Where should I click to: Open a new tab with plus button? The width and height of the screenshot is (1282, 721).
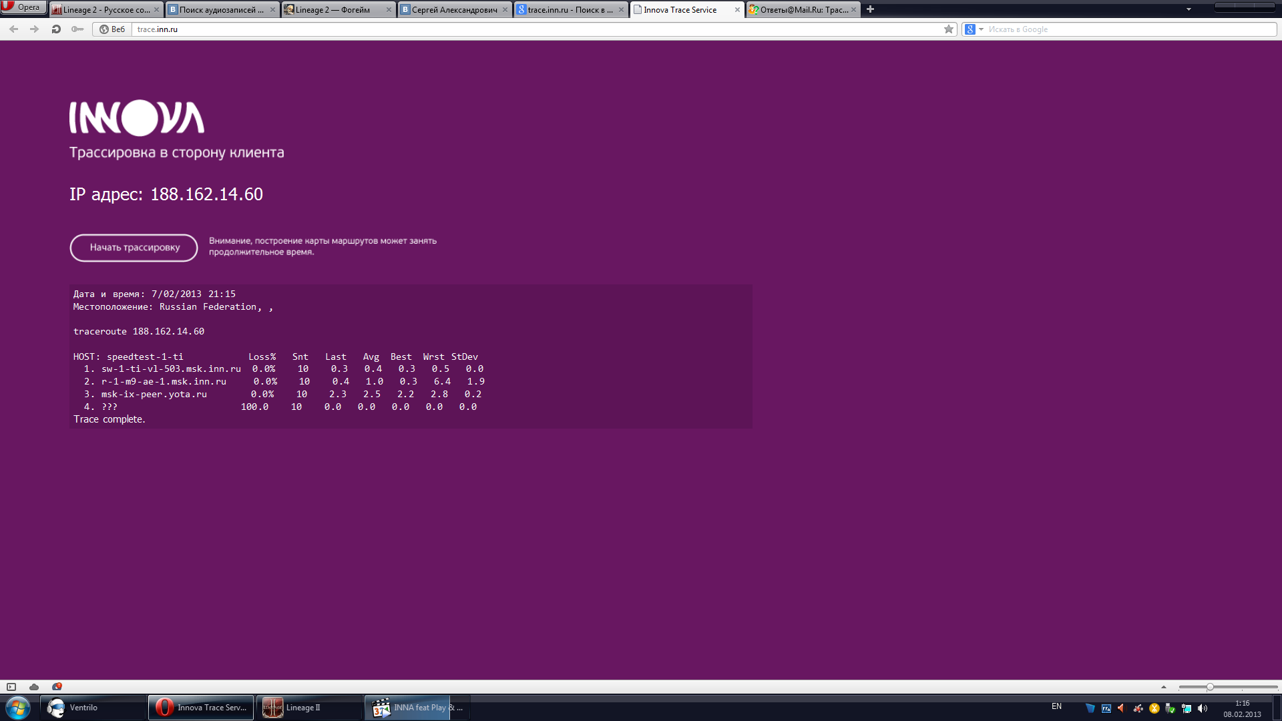[870, 9]
